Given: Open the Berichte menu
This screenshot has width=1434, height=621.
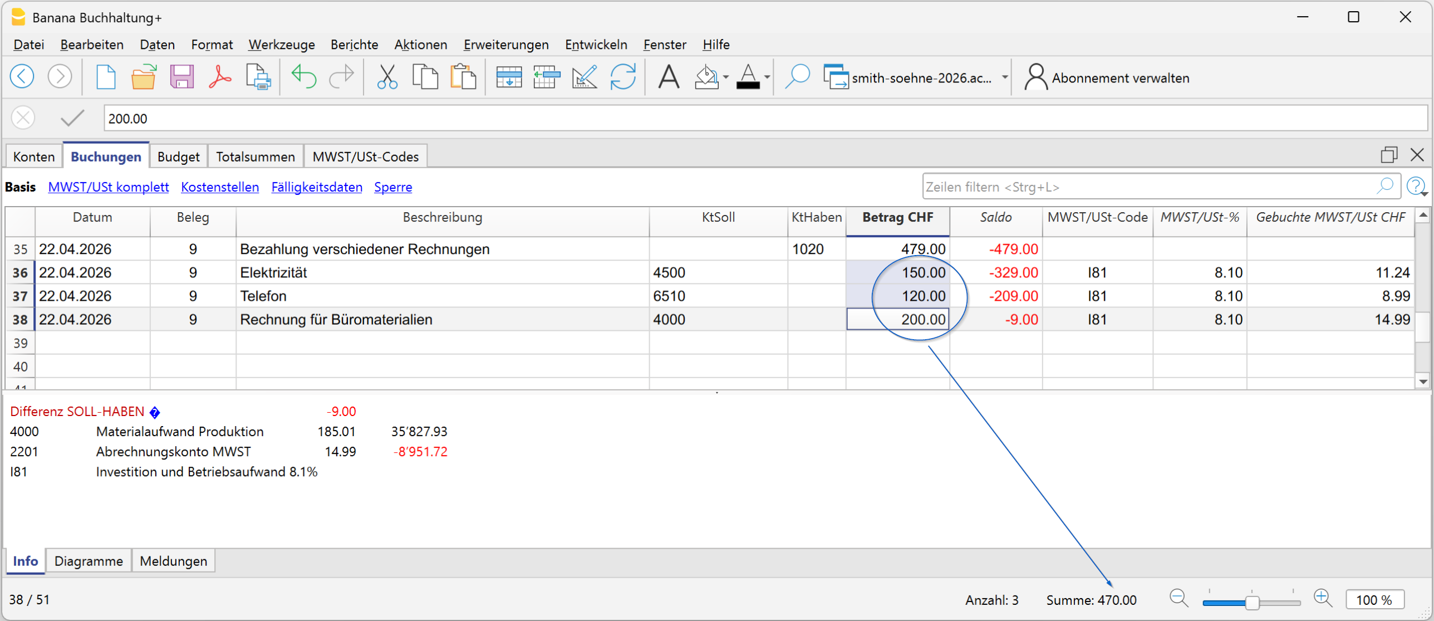Looking at the screenshot, I should [354, 45].
